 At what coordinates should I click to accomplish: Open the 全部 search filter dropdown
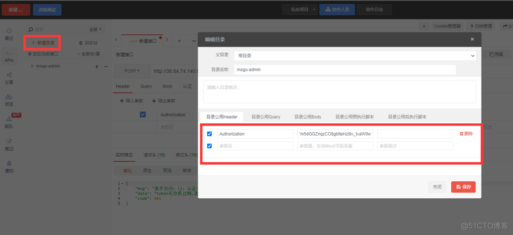pos(95,29)
